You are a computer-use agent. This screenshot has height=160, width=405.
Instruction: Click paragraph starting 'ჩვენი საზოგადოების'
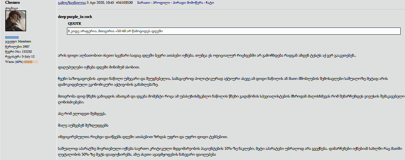click(x=223, y=82)
